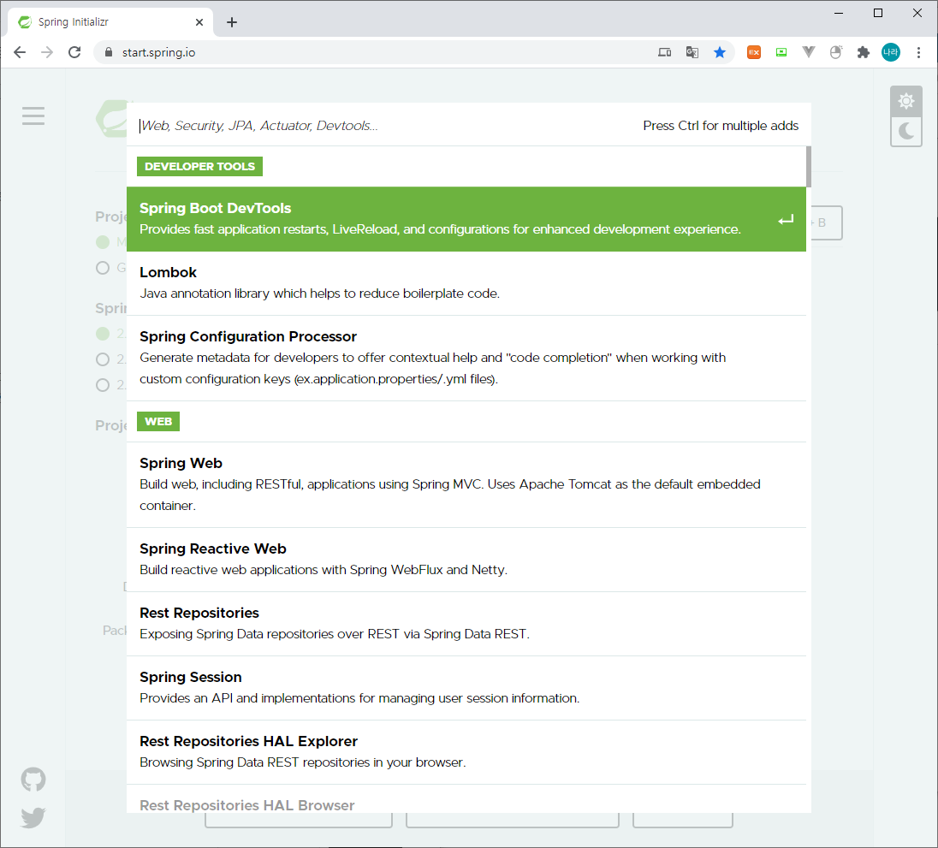View site security lock icon
This screenshot has height=848, width=938.
click(109, 53)
